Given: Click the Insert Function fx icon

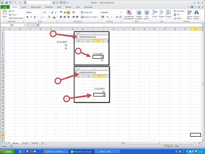Looking at the screenshot, I should click(x=37, y=25).
